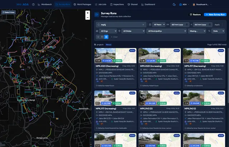Click the GX010080.MP4 file name
This screenshot has width=229, height=147.
[150, 115]
